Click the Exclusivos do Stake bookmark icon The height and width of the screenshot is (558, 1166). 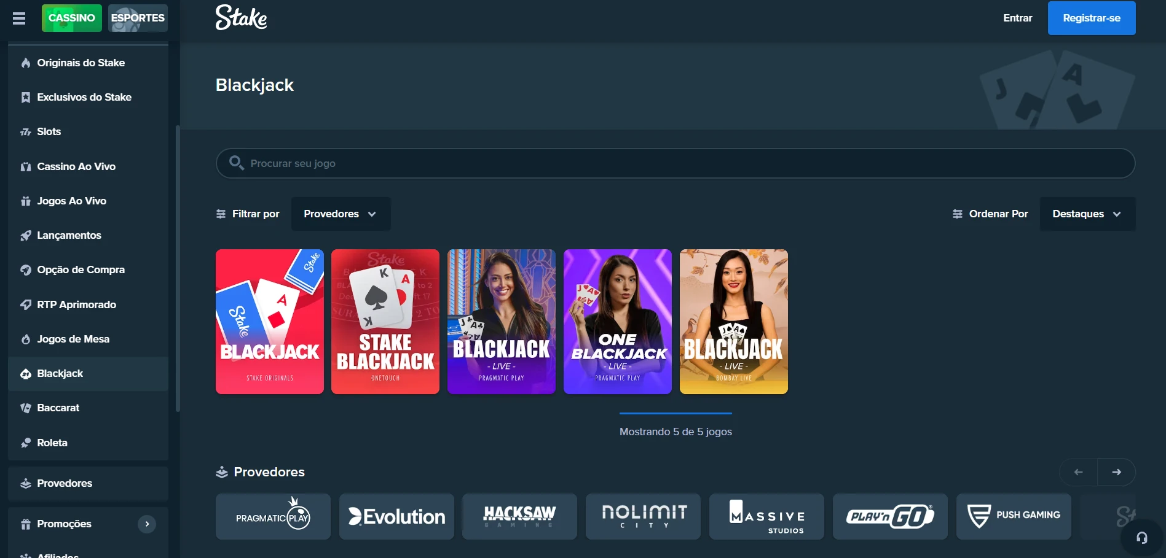pyautogui.click(x=26, y=97)
